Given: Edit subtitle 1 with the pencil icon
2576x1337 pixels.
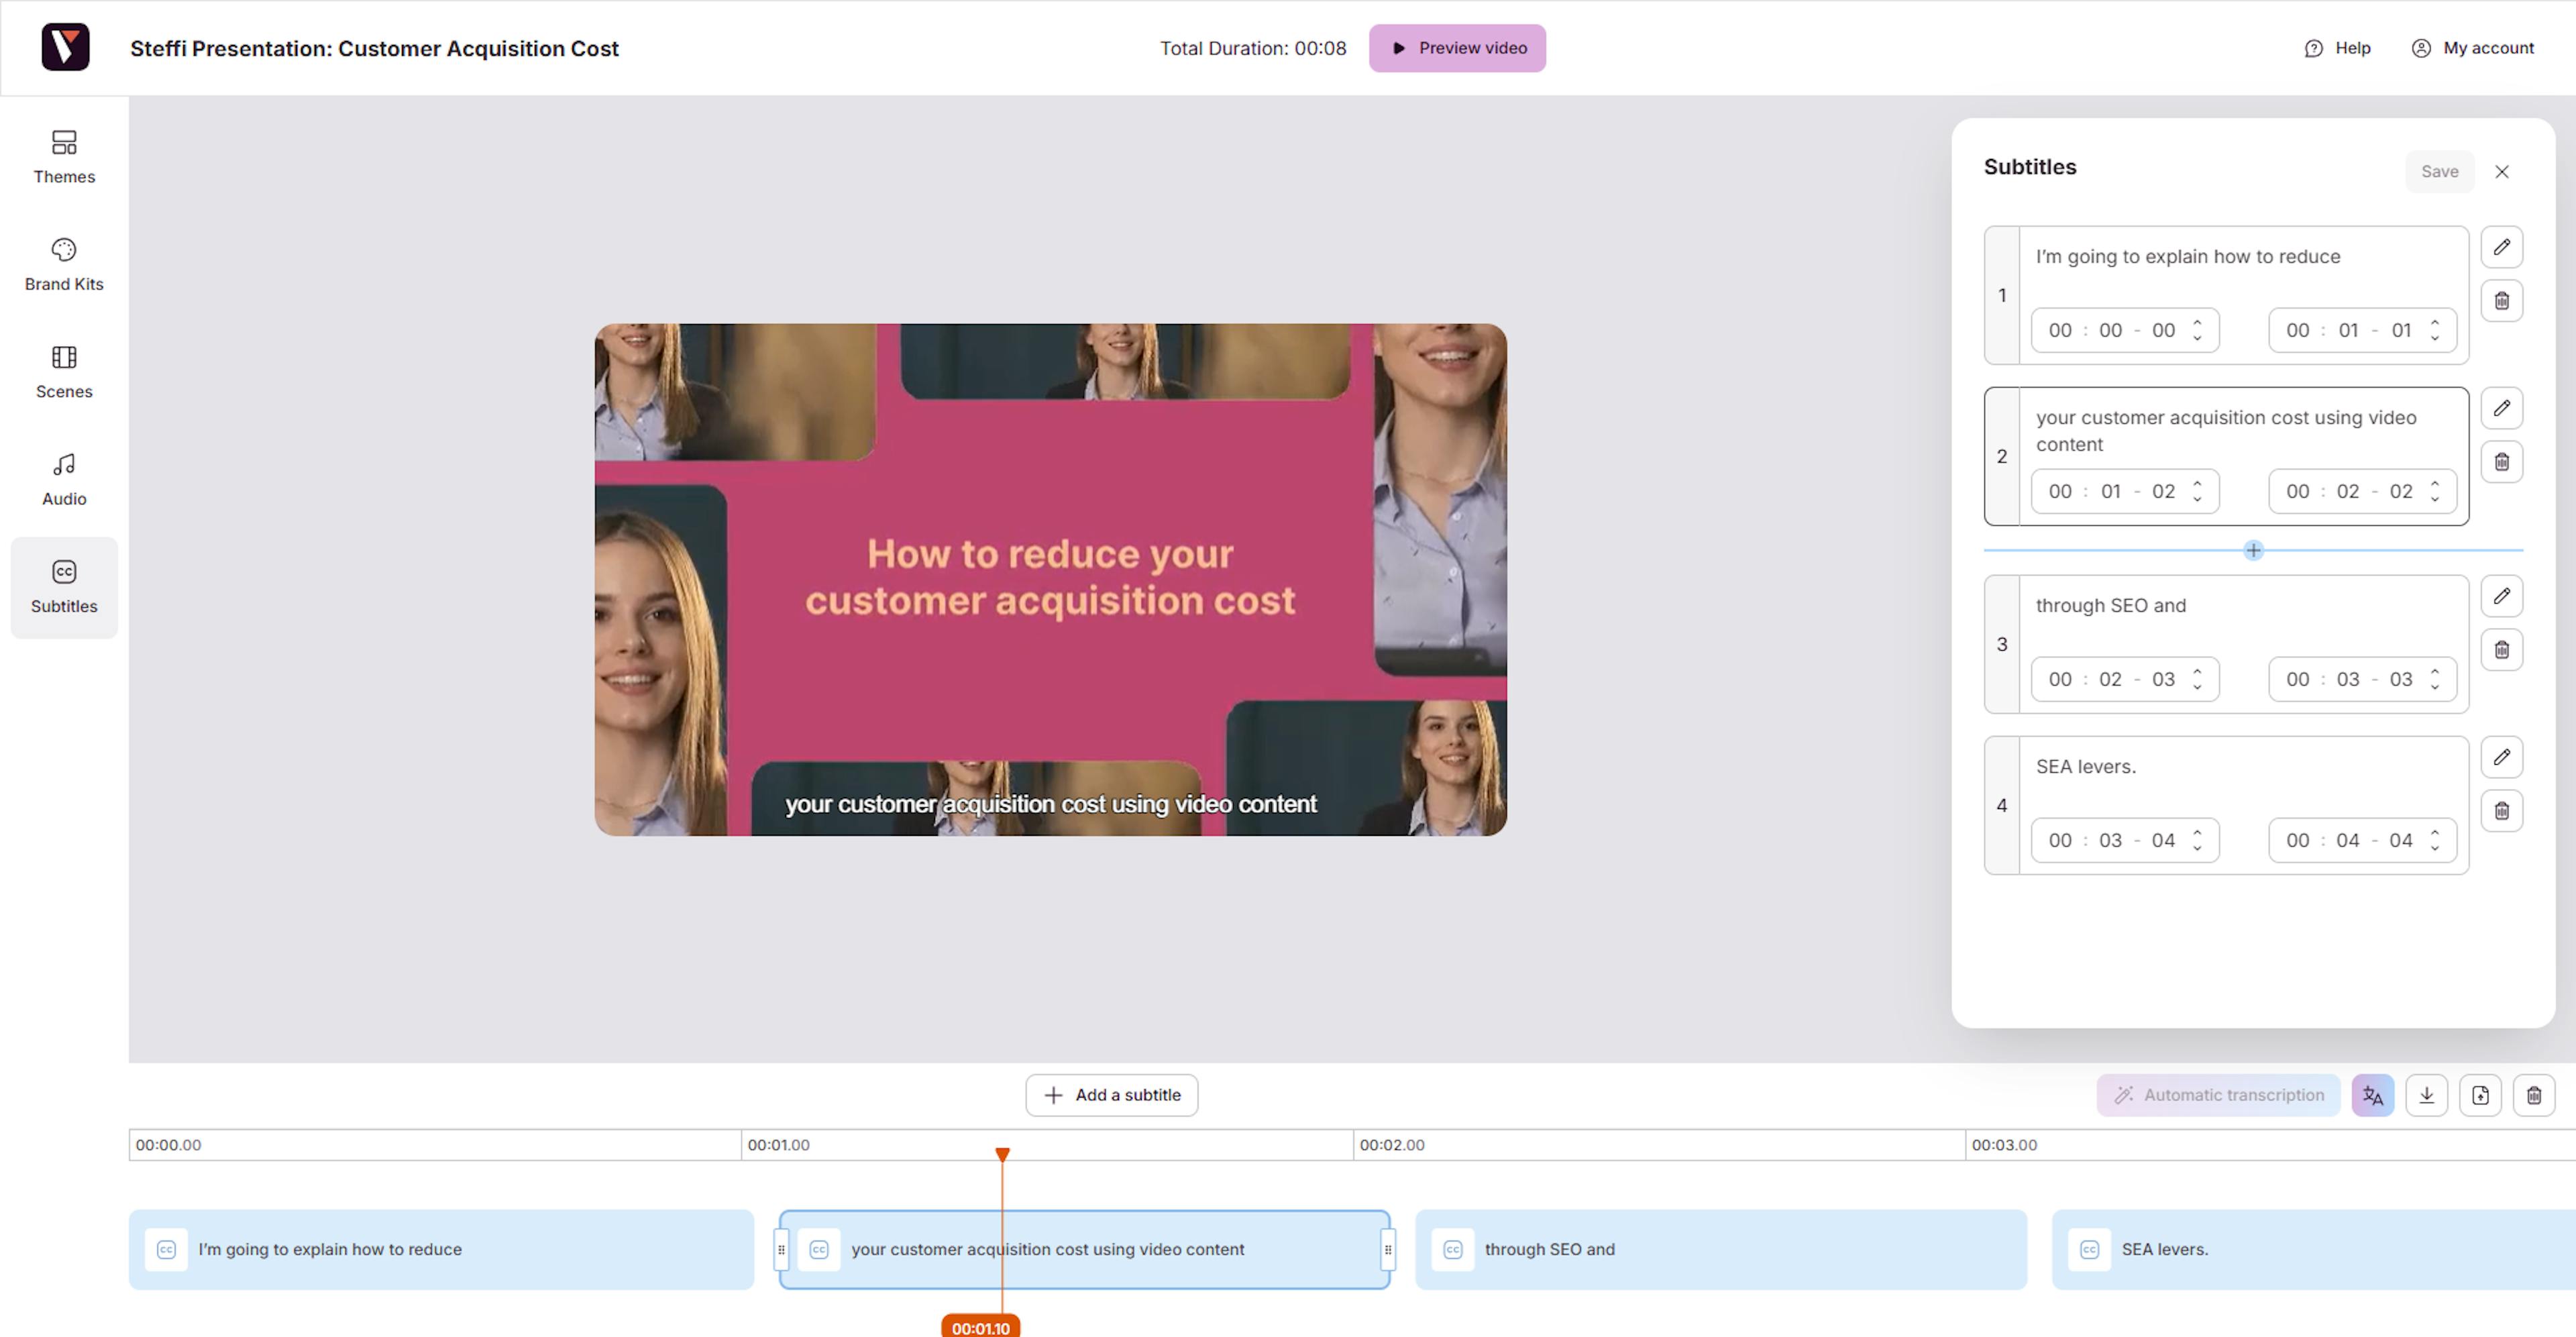Looking at the screenshot, I should [2501, 247].
